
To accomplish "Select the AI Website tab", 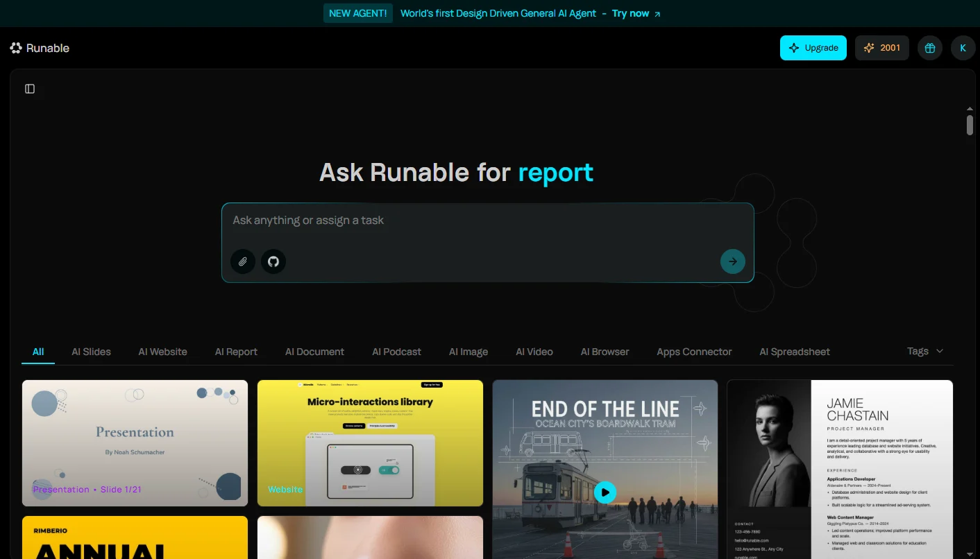I will pyautogui.click(x=162, y=352).
